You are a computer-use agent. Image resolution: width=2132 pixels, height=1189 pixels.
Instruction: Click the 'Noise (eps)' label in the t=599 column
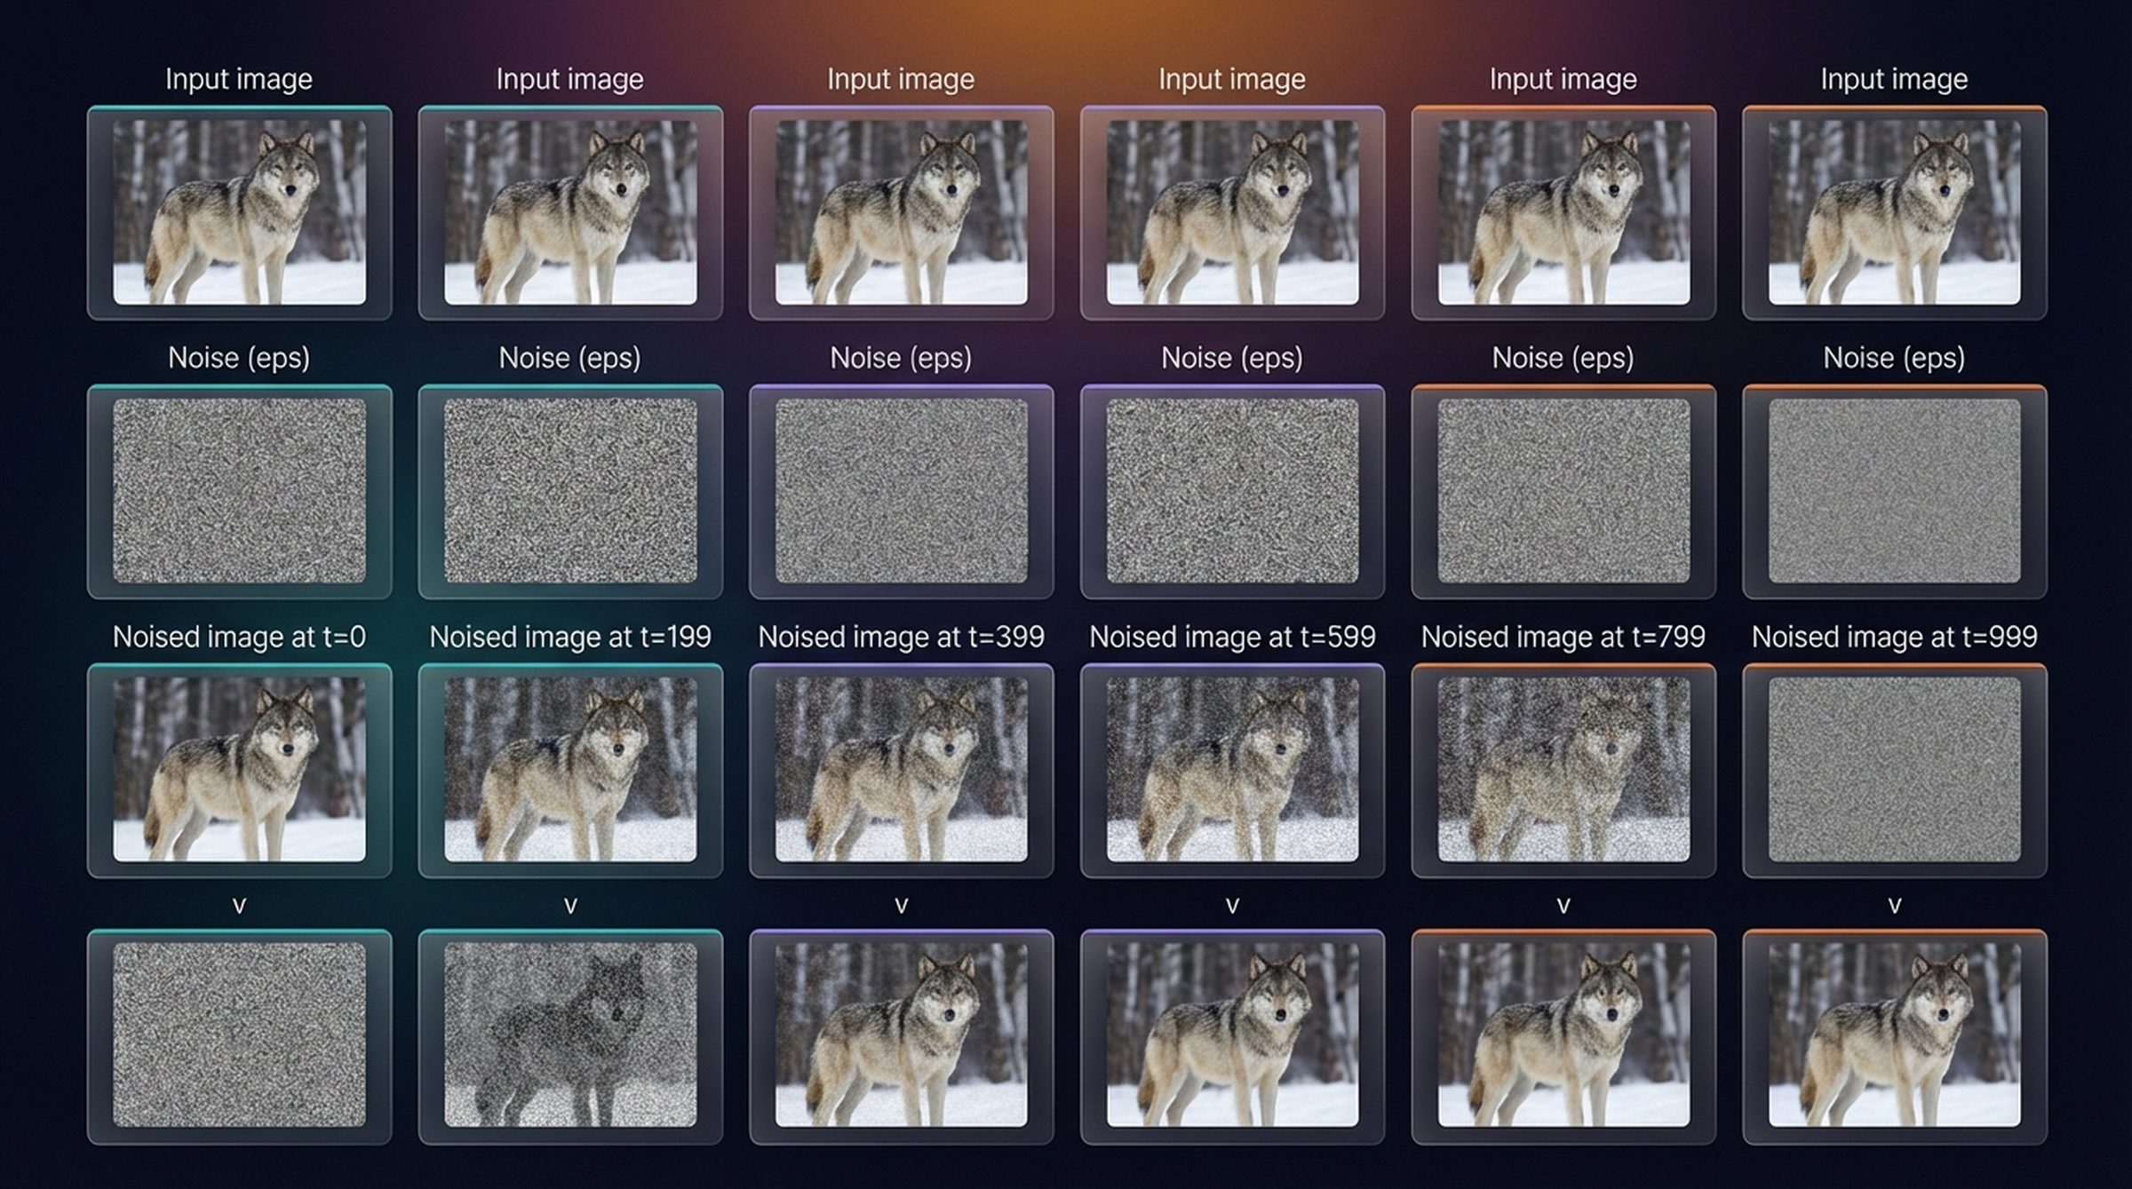click(1232, 359)
